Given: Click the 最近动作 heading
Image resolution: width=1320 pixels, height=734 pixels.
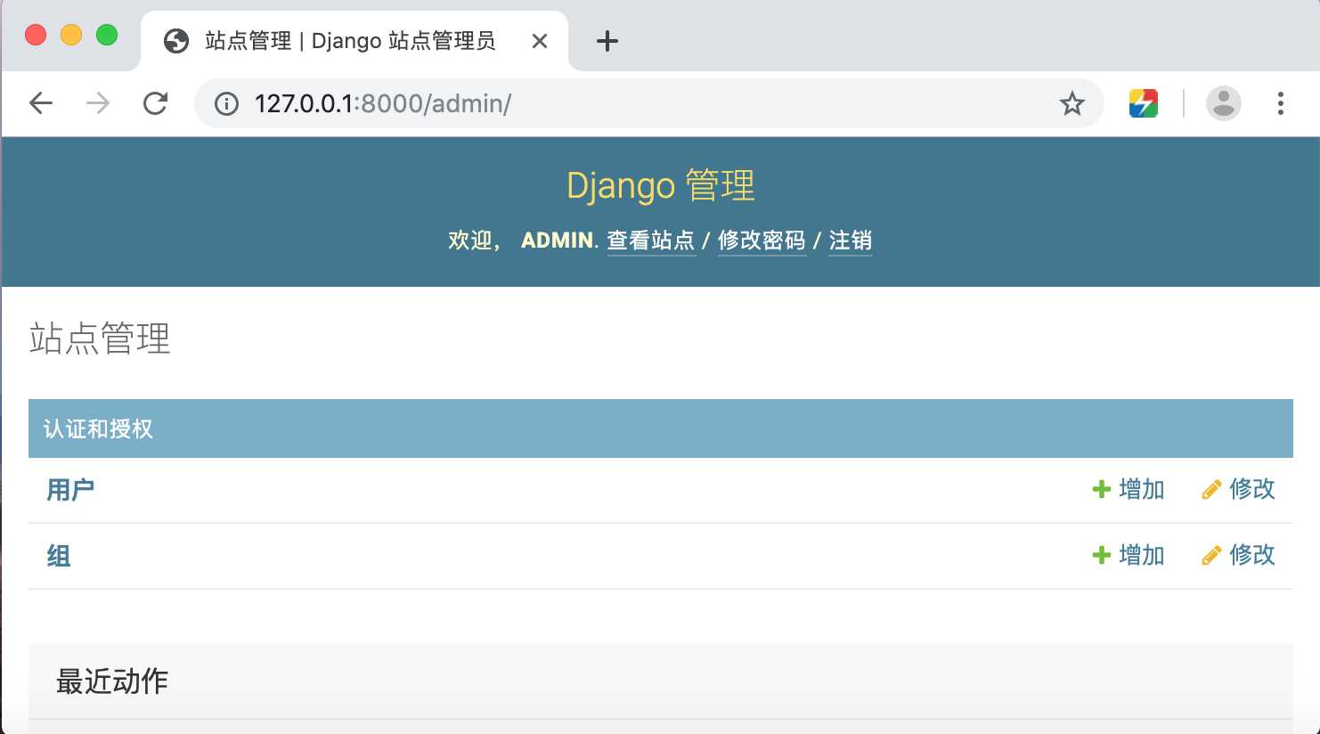Looking at the screenshot, I should 112,681.
